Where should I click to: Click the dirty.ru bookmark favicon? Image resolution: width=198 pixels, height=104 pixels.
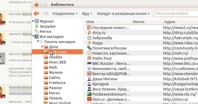click(x=89, y=33)
